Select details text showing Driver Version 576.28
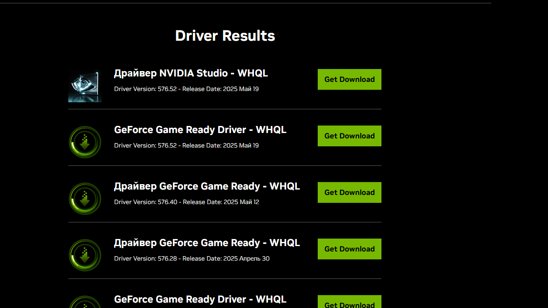This screenshot has width=548, height=308. click(192, 259)
